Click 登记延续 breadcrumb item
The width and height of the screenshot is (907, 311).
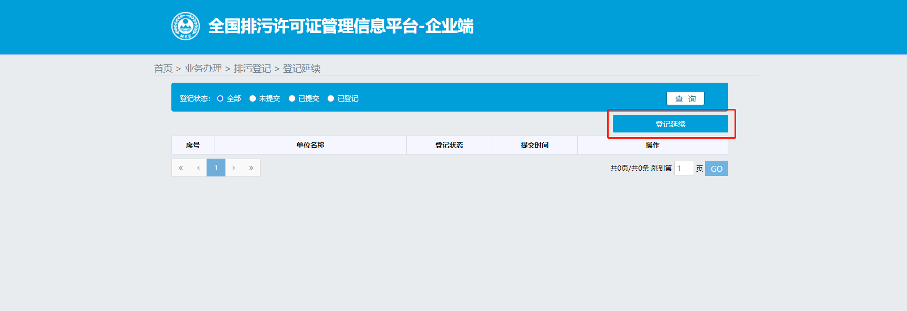301,69
